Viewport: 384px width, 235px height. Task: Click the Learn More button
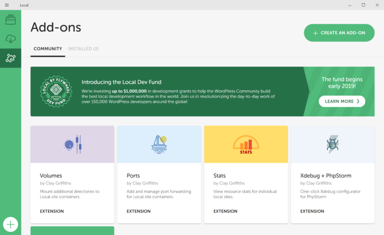coord(342,101)
